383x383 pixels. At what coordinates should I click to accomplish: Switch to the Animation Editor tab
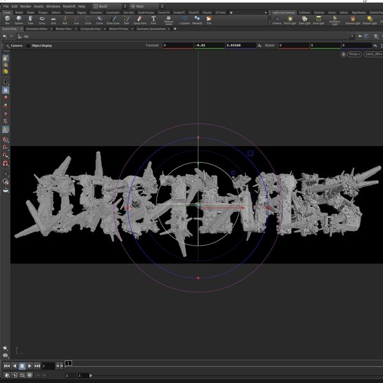coord(36,29)
